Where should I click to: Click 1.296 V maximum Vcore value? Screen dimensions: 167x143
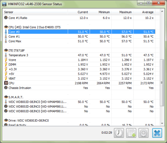[127, 60]
